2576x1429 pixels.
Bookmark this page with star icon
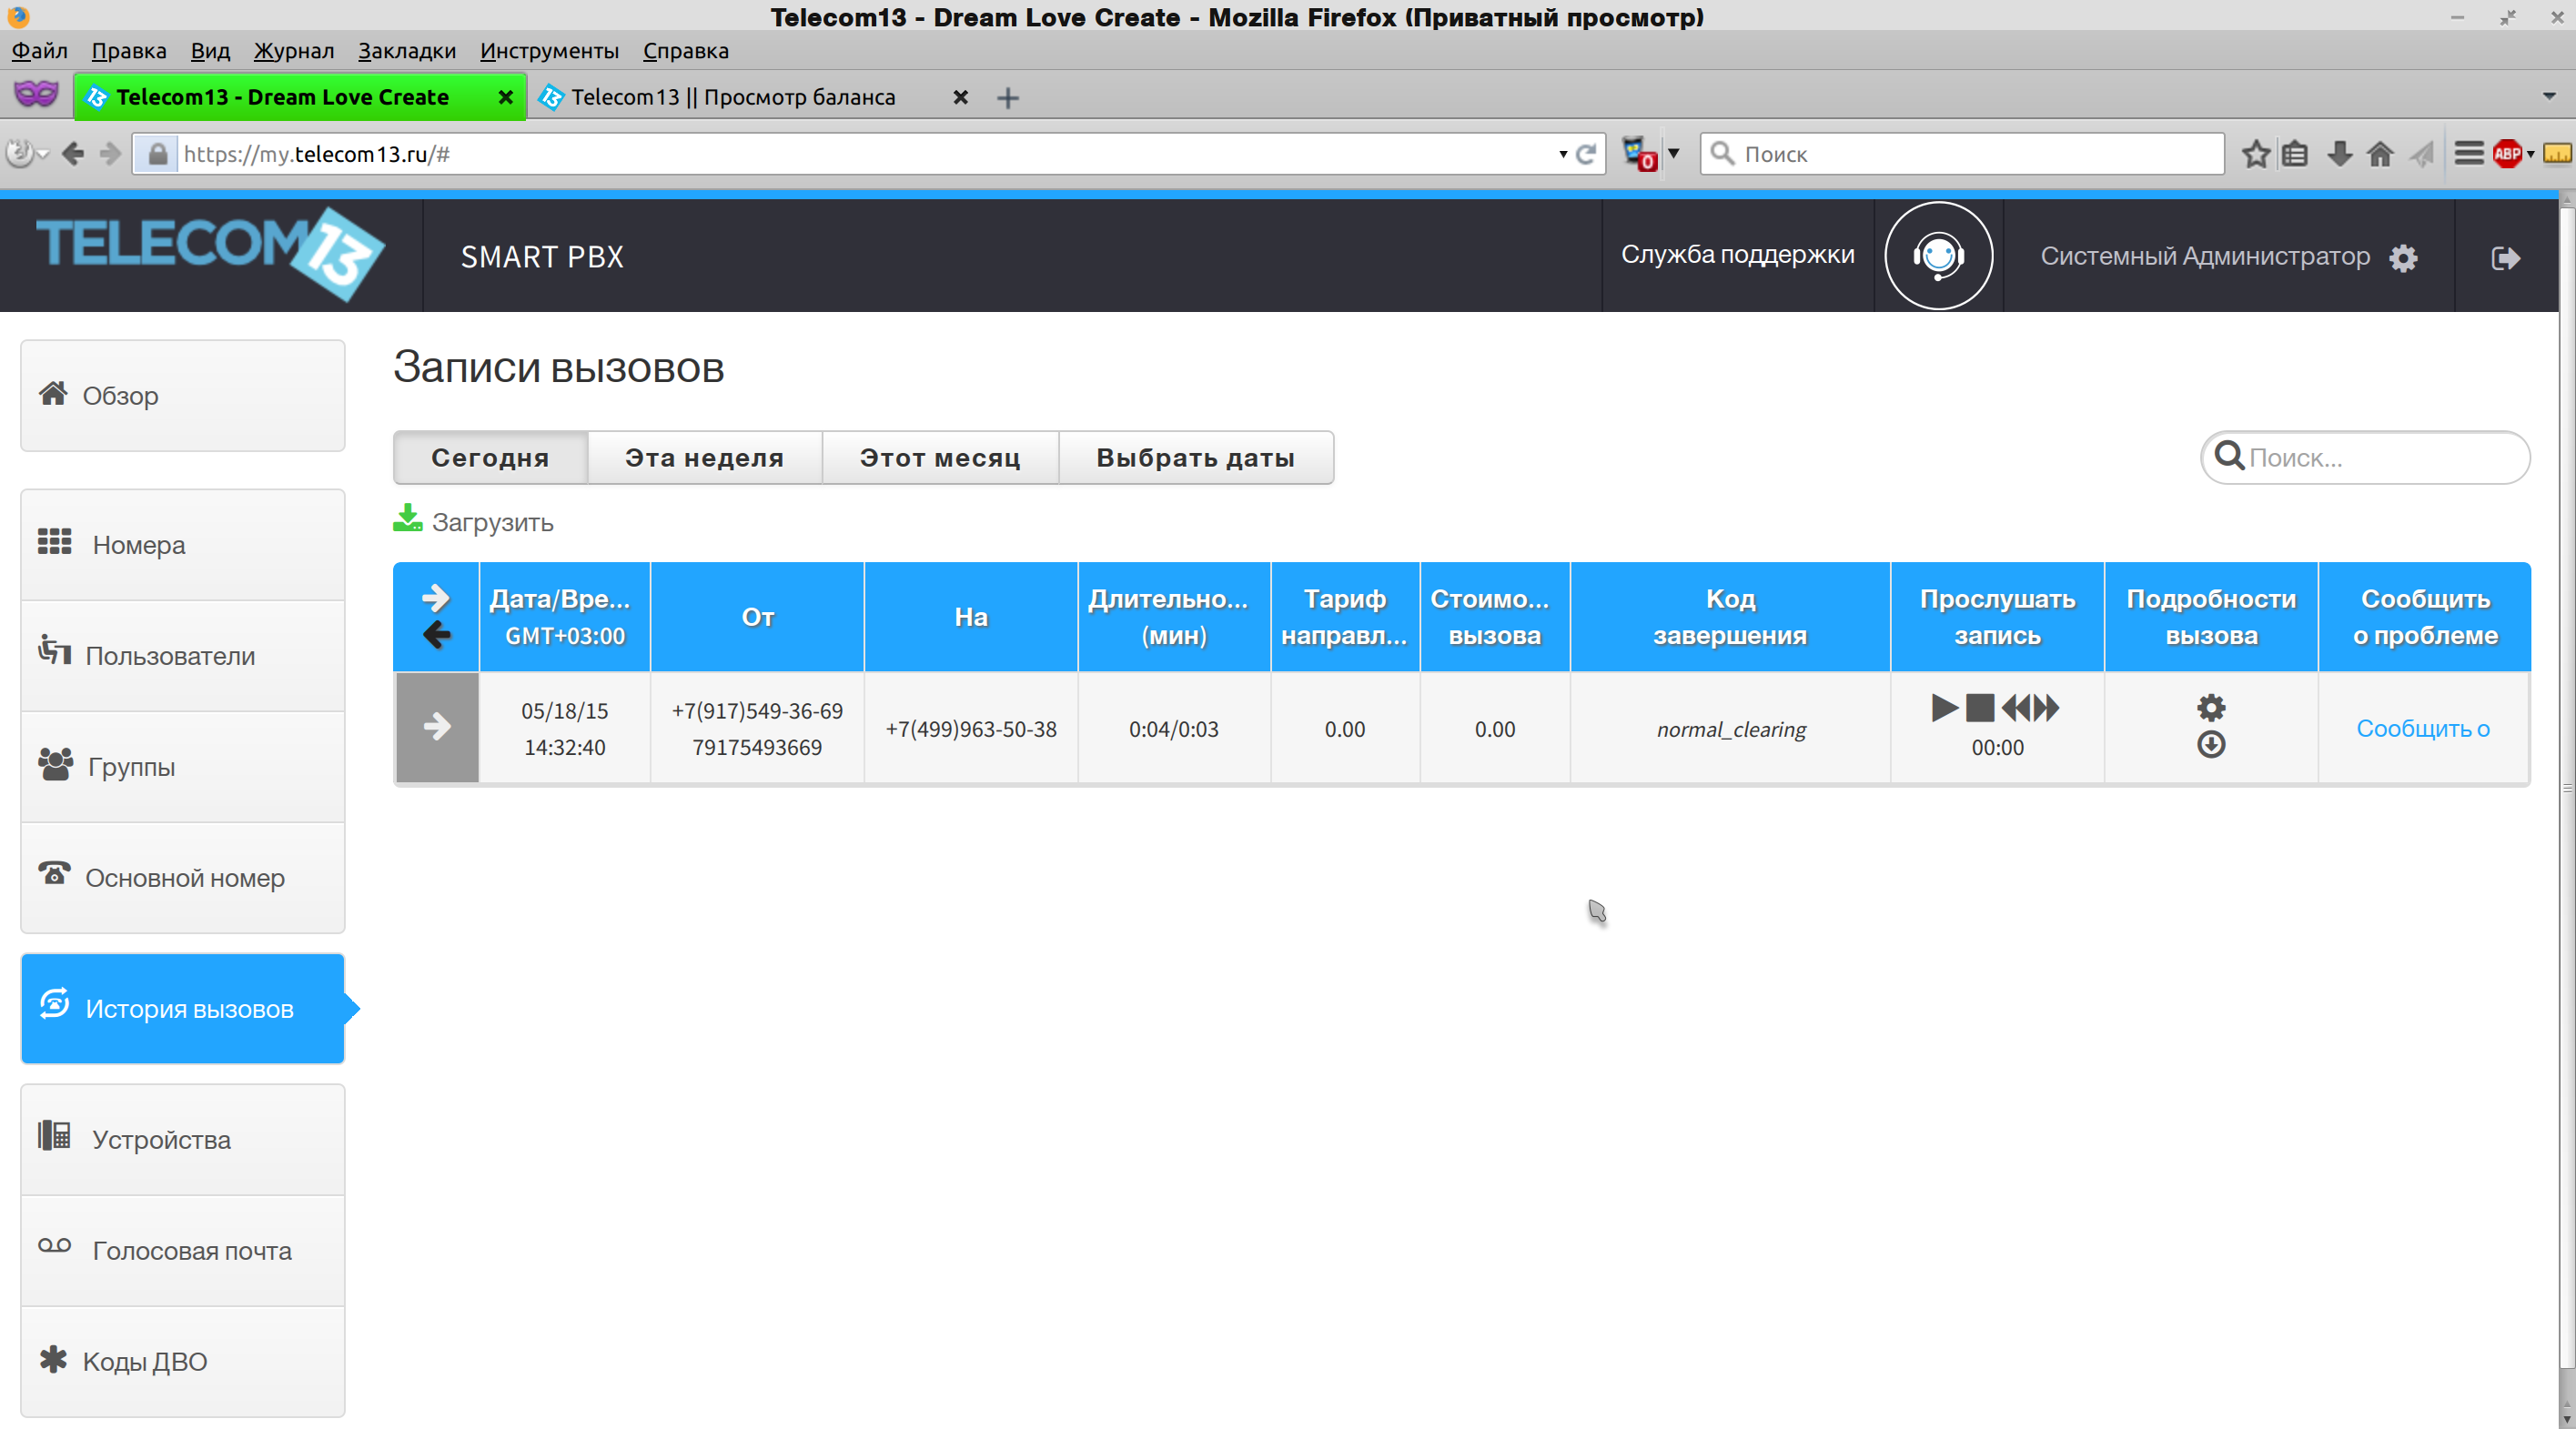pyautogui.click(x=2255, y=153)
